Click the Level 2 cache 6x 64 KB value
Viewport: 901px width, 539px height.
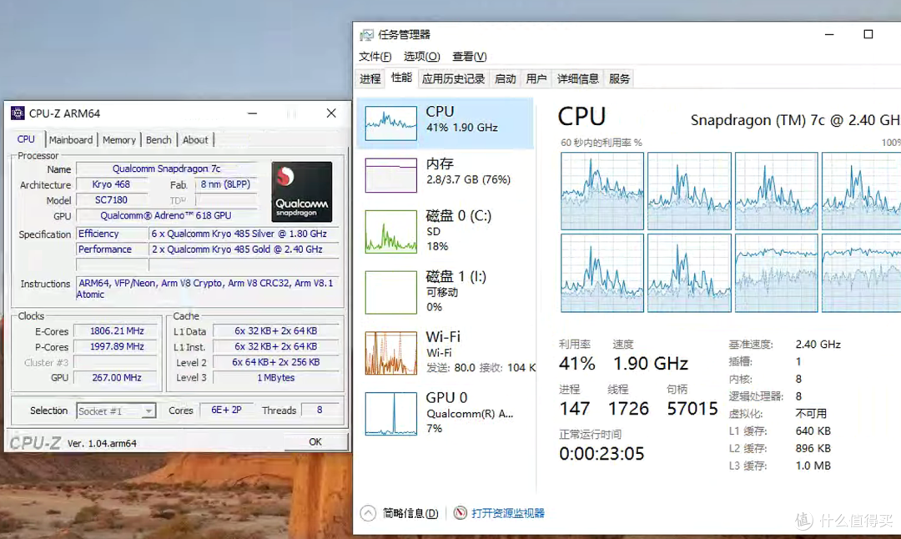point(276,362)
